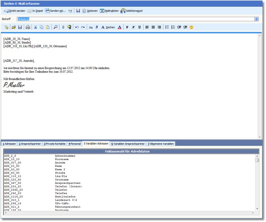Click the undo arrow icon
Image resolution: width=266 pixels, height=222 pixels.
point(77,27)
